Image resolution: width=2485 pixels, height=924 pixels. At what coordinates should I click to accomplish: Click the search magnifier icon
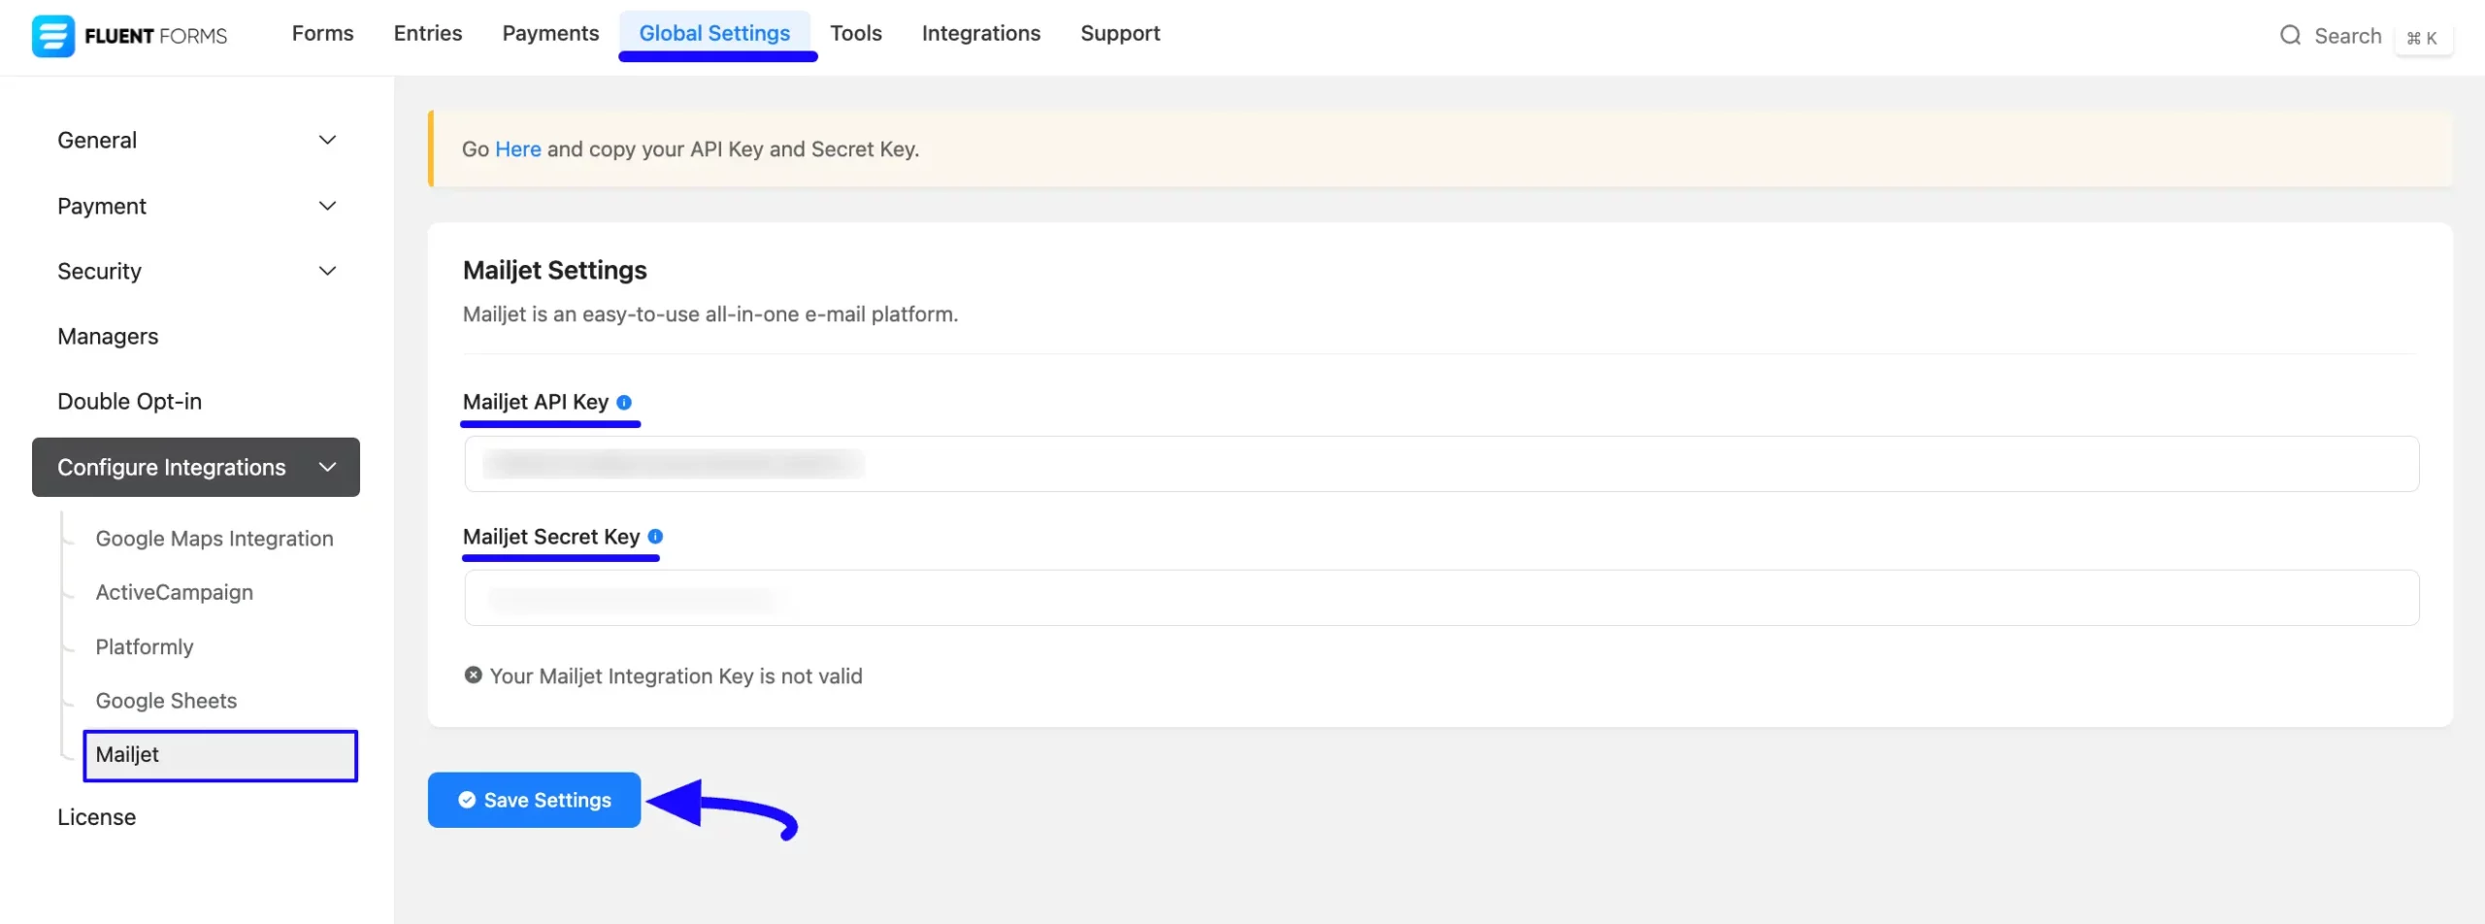tap(2290, 36)
